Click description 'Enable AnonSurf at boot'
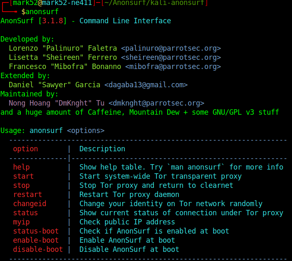Viewport: 292px width, 261px height. click(127, 240)
